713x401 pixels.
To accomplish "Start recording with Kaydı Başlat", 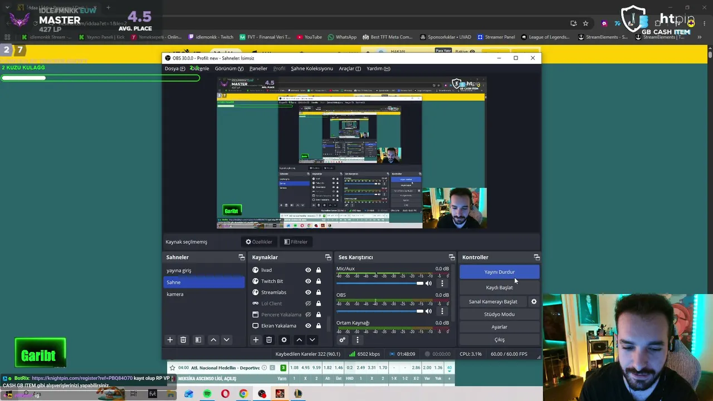I will 499,287.
